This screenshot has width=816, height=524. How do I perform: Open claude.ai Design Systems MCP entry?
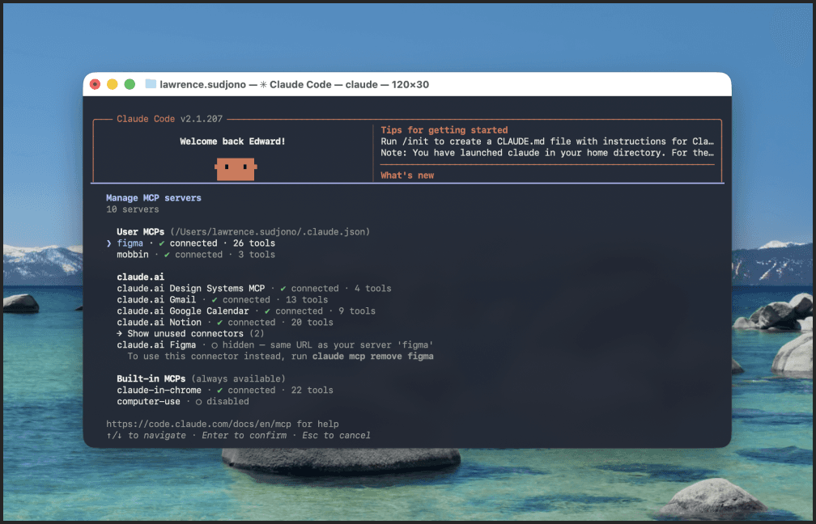coord(254,289)
